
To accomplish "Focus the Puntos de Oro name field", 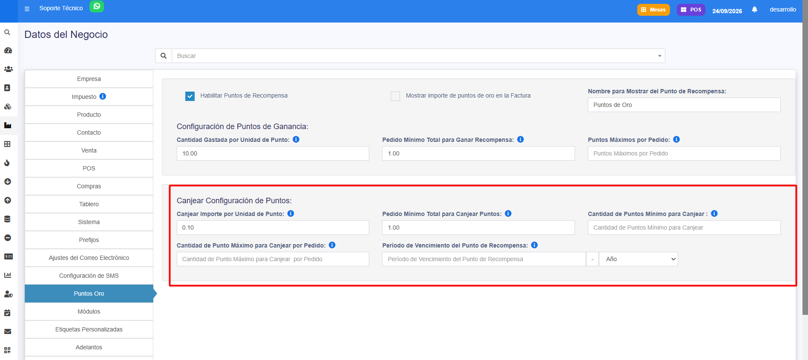I will pyautogui.click(x=684, y=105).
